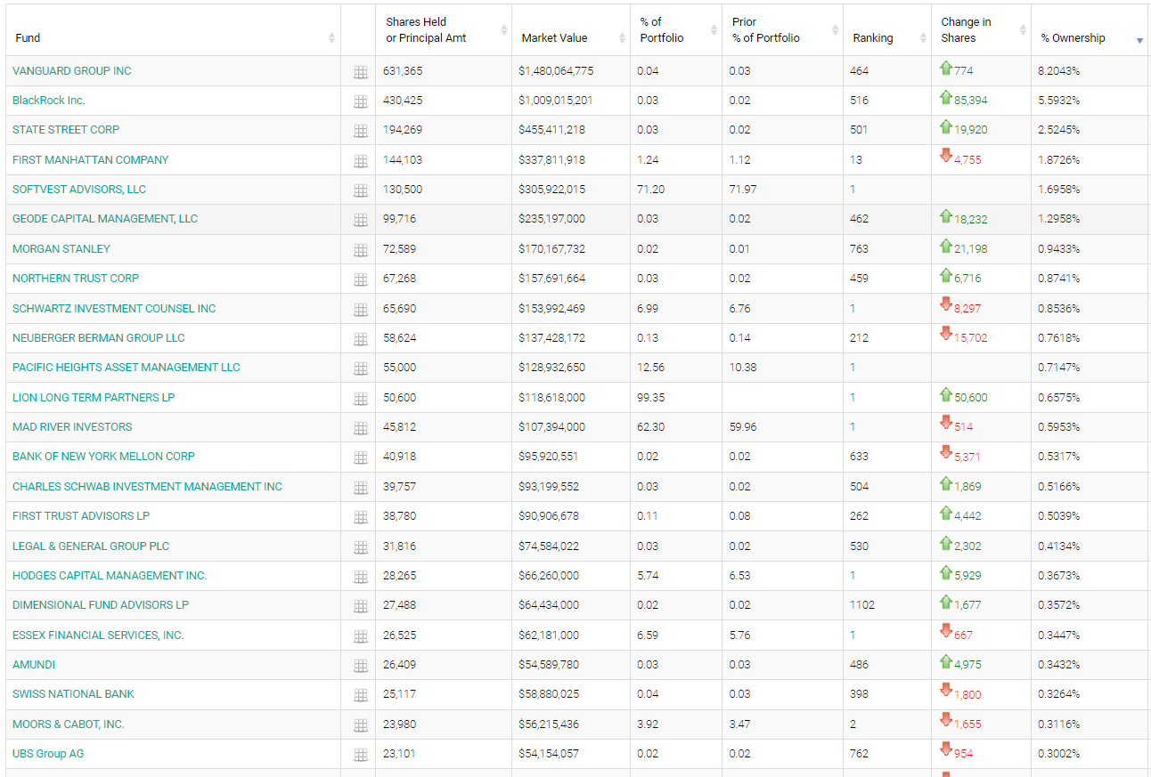Open CHARLES SCHWAB INVESTMENT MANAGEMENT INC link
The height and width of the screenshot is (777, 1151).
[x=147, y=487]
